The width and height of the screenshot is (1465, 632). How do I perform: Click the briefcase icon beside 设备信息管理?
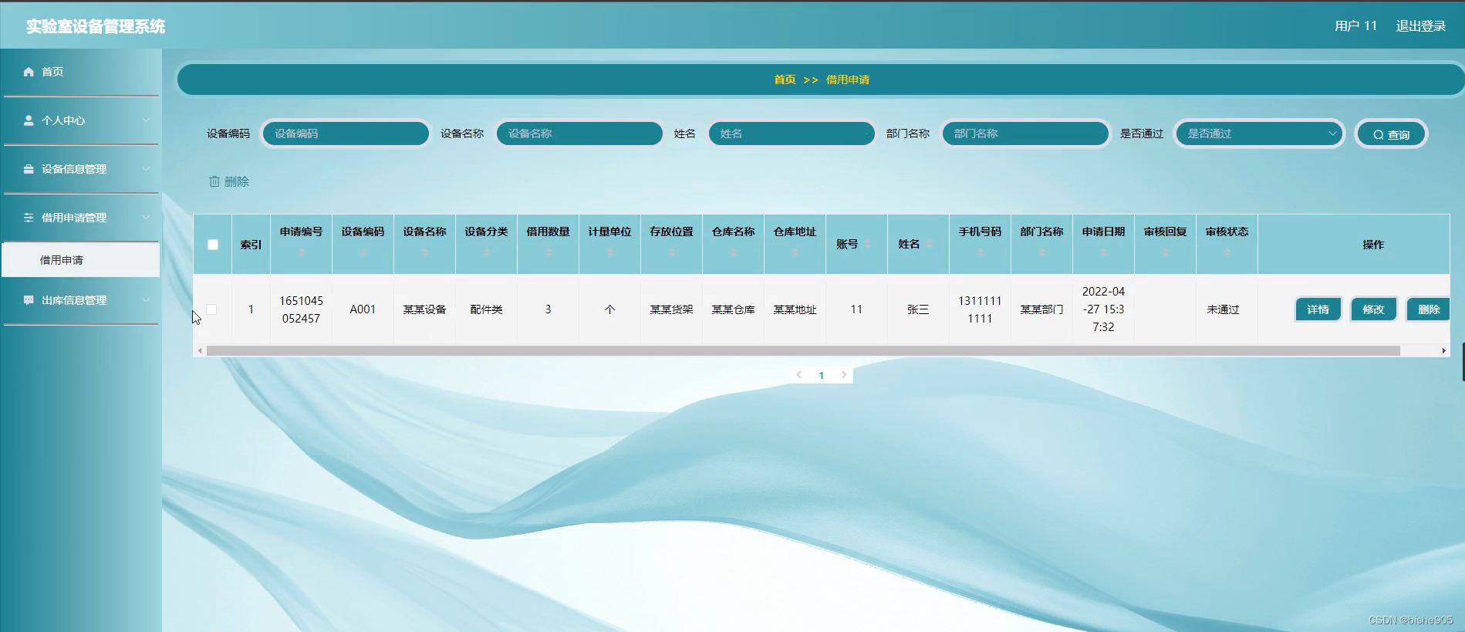click(x=29, y=169)
